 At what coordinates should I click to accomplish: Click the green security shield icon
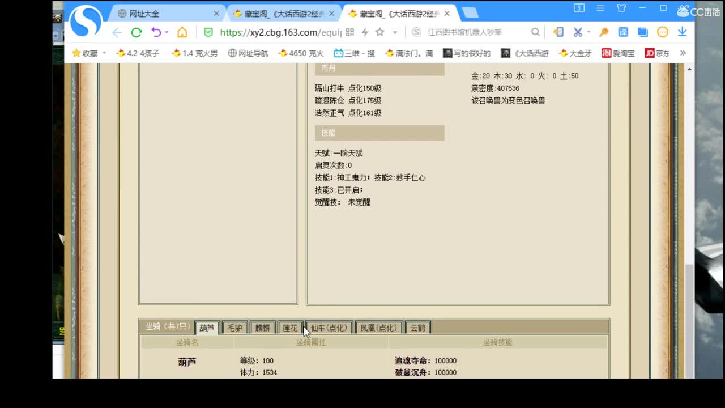click(208, 32)
